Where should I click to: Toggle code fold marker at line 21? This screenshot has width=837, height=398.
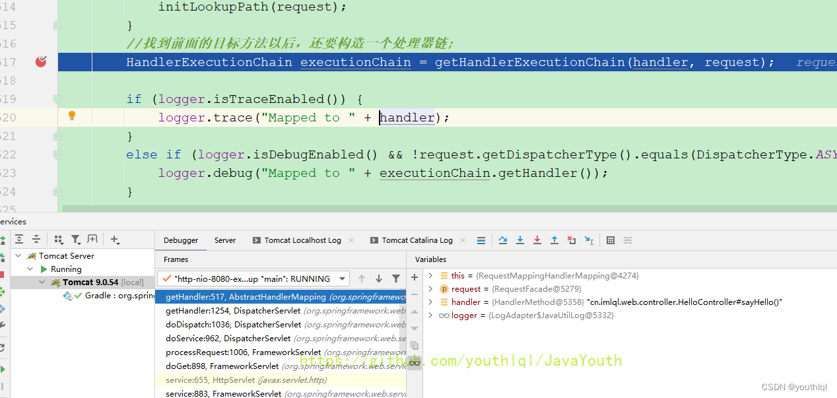[x=58, y=136]
